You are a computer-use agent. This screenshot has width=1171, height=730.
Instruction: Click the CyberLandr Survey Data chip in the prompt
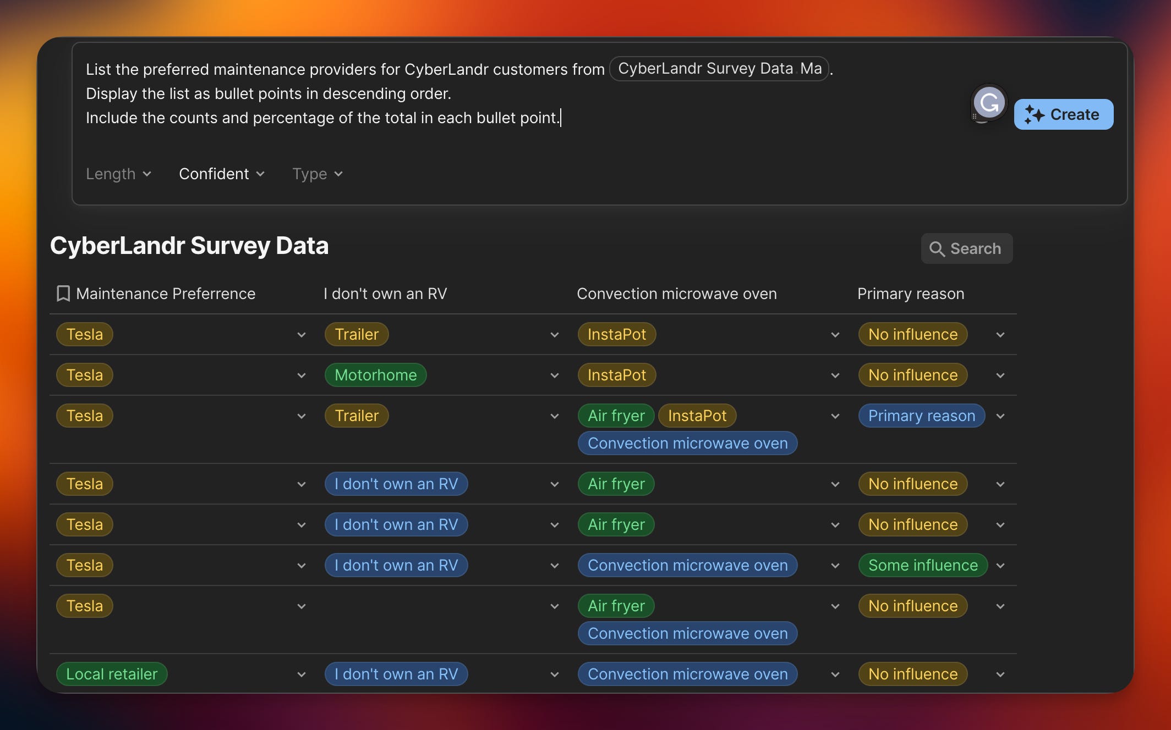(x=718, y=68)
